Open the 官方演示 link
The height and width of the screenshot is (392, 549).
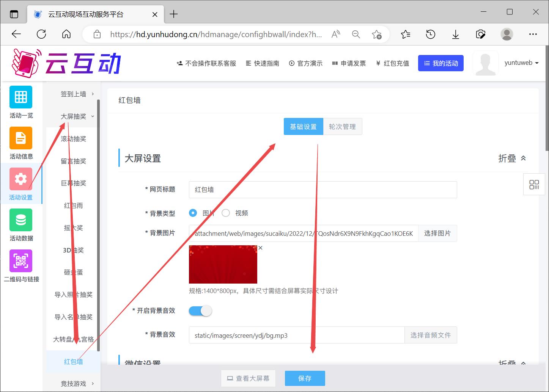(306, 63)
